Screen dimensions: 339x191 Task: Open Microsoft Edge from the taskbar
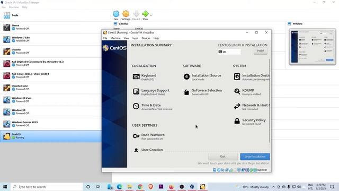119,187
